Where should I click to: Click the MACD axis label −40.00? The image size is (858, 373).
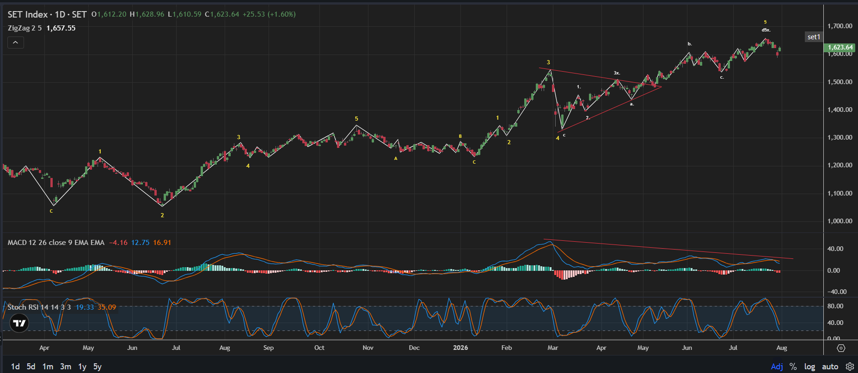(x=837, y=292)
